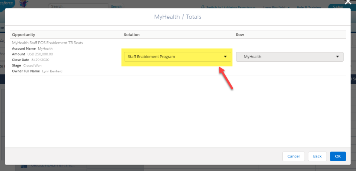The width and height of the screenshot is (356, 171).
Task: Open the Staff Enablement Program solution dropdown
Action: tap(177, 57)
